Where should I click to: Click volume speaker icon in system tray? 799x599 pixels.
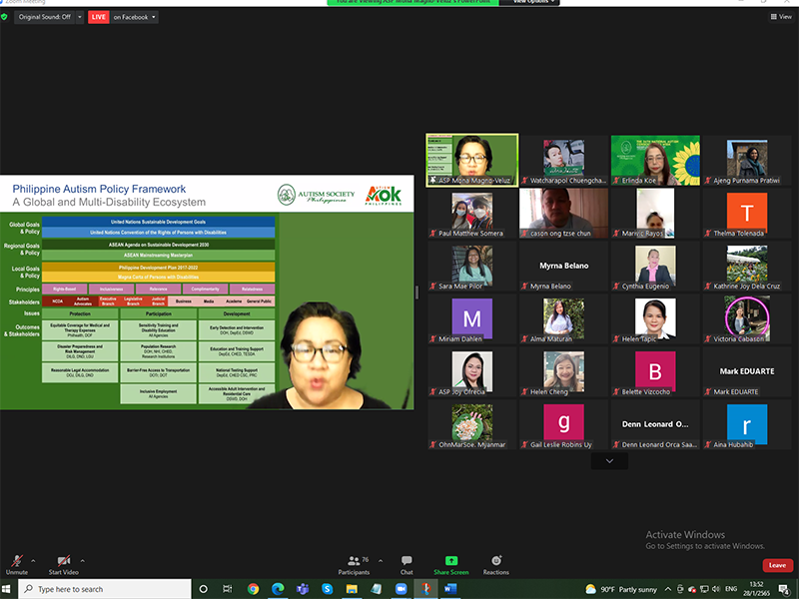pos(716,589)
